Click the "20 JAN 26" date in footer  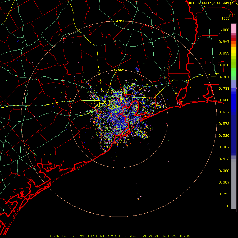tap(165, 236)
